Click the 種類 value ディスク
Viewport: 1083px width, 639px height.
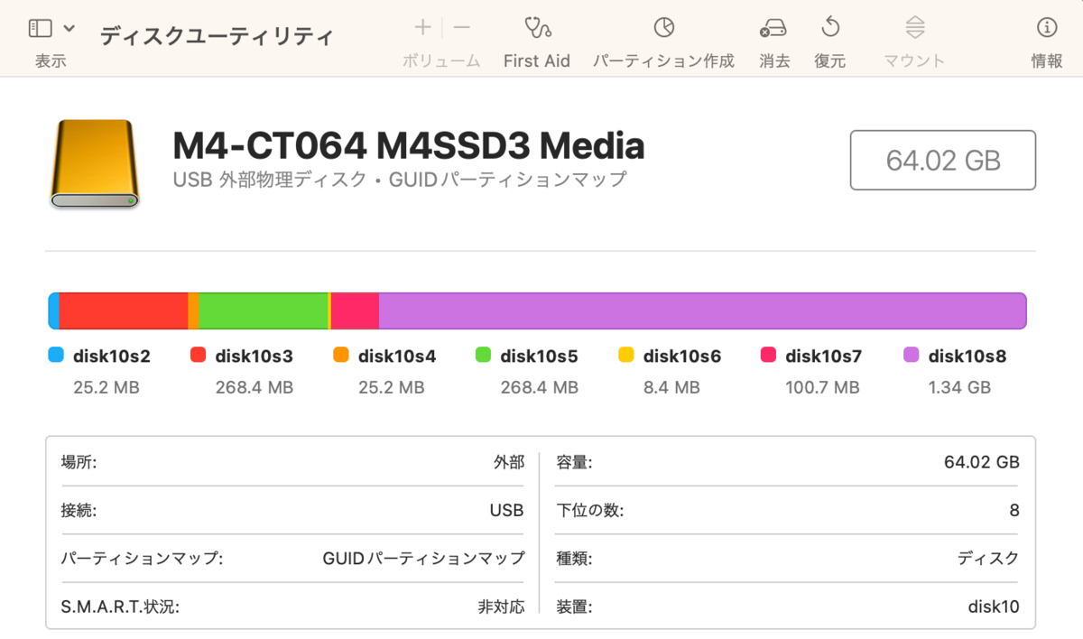pos(988,558)
